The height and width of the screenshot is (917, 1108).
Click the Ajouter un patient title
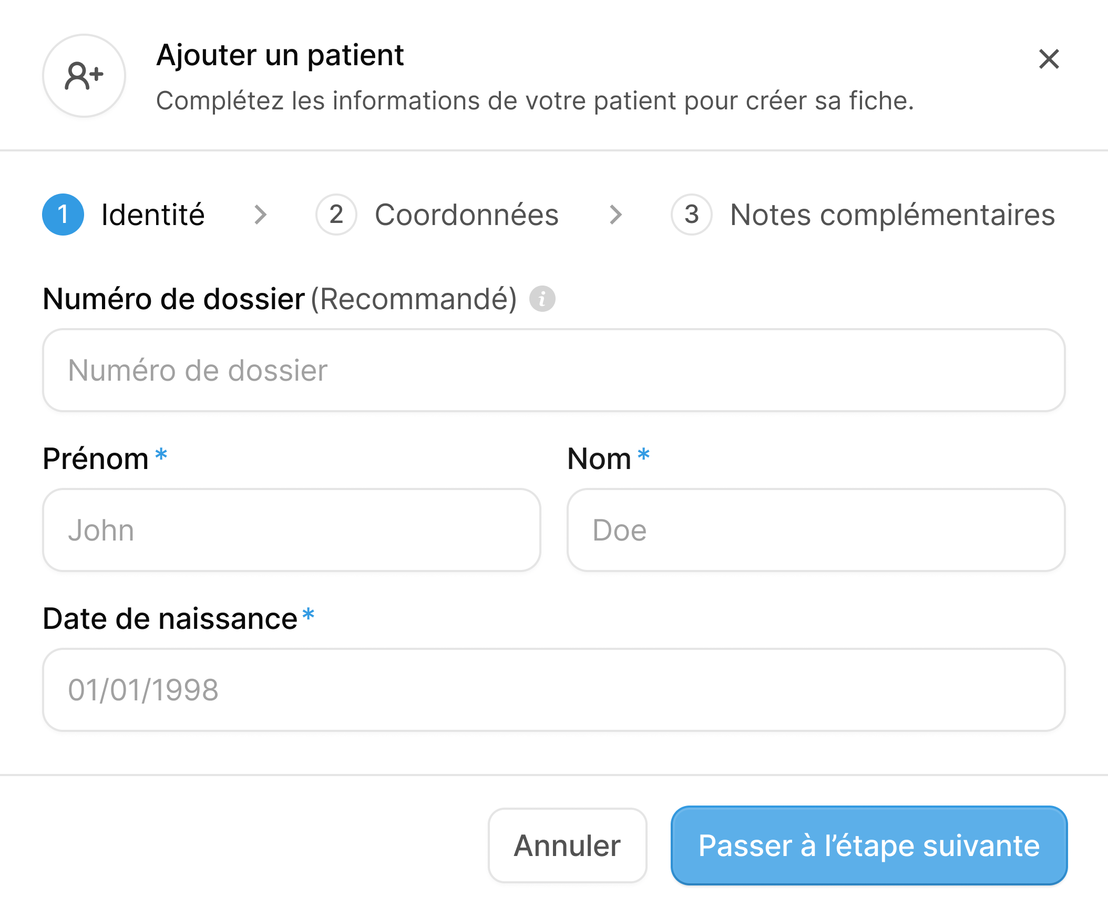[280, 54]
